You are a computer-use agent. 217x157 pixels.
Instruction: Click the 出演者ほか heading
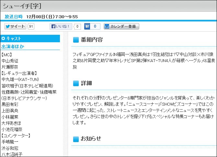(13, 46)
